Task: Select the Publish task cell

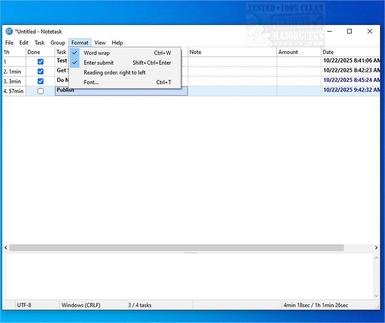Action: point(121,91)
